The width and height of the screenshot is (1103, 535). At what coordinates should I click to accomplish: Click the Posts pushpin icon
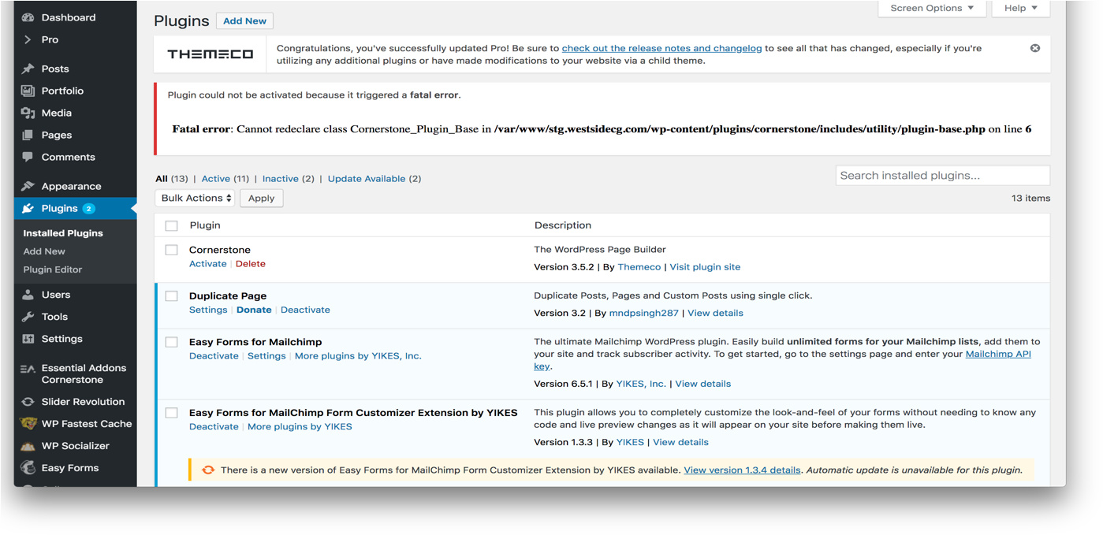(28, 69)
